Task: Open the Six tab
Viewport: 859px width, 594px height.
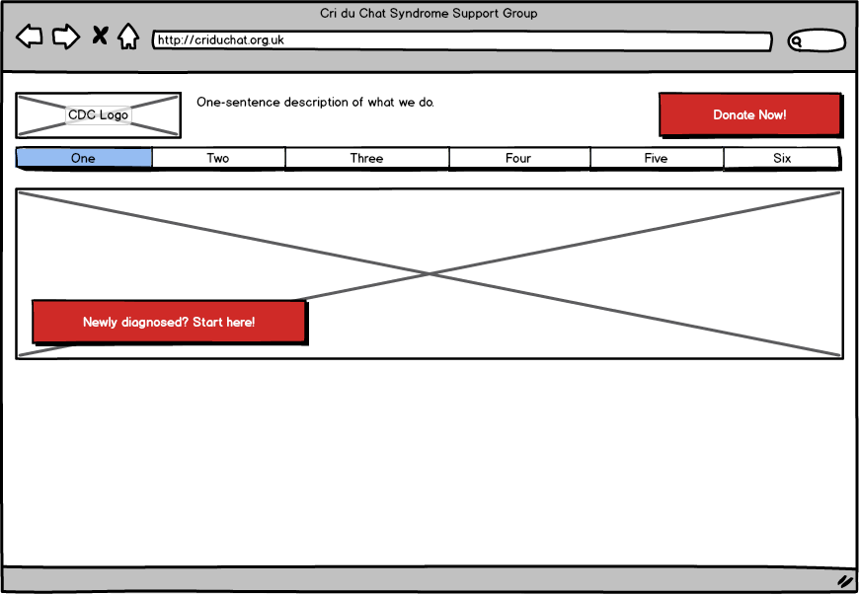Action: pyautogui.click(x=781, y=158)
